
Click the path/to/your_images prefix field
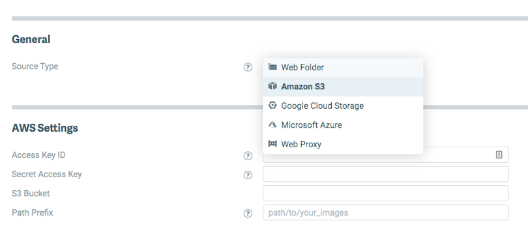tap(385, 212)
